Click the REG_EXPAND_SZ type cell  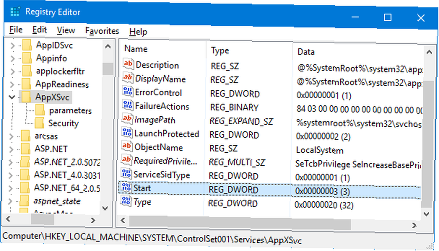pyautogui.click(x=241, y=121)
